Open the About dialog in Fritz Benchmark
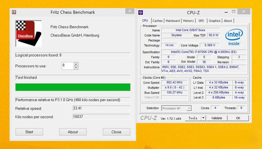This screenshot has height=149, width=262. (x=73, y=132)
